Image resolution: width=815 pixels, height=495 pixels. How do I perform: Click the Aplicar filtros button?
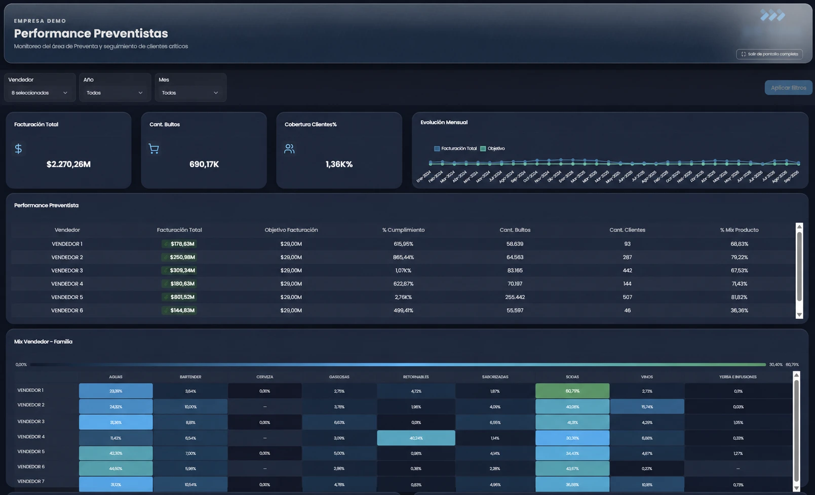click(788, 88)
